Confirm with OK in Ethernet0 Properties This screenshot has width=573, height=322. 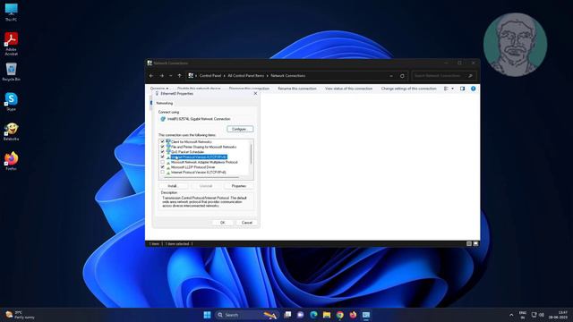click(x=222, y=223)
